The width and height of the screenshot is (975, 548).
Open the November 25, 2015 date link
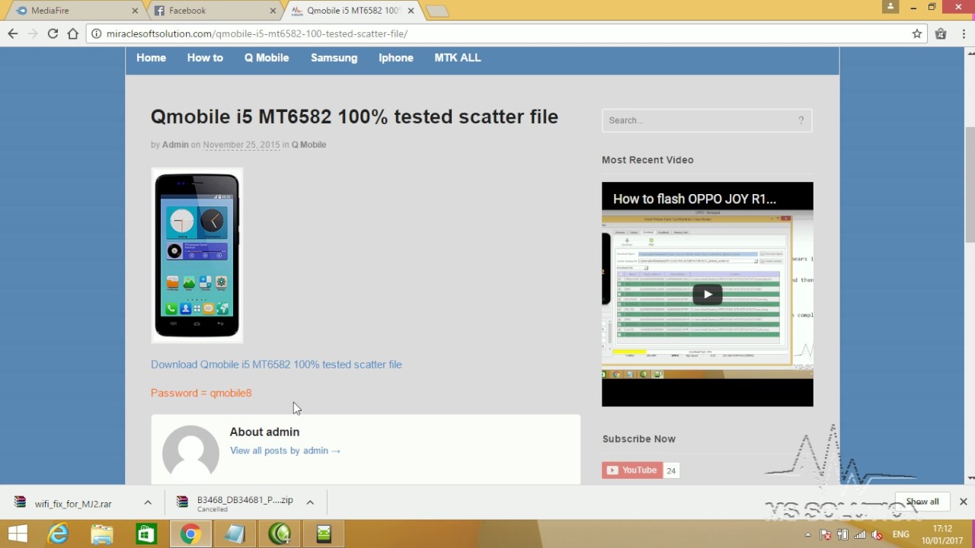click(x=241, y=145)
